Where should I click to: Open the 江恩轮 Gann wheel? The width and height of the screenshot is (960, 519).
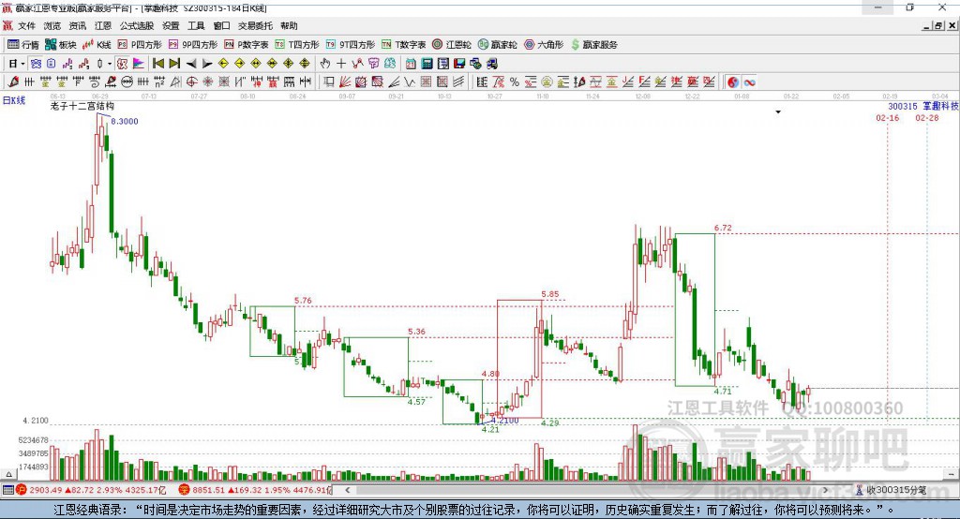452,45
